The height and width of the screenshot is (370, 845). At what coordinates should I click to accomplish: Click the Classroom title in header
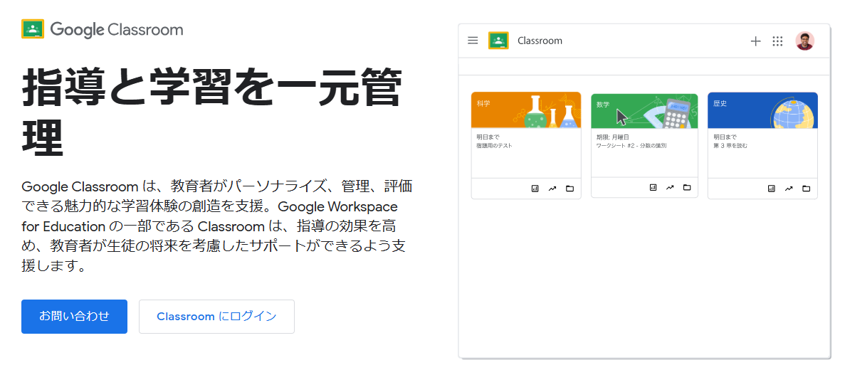pos(540,41)
